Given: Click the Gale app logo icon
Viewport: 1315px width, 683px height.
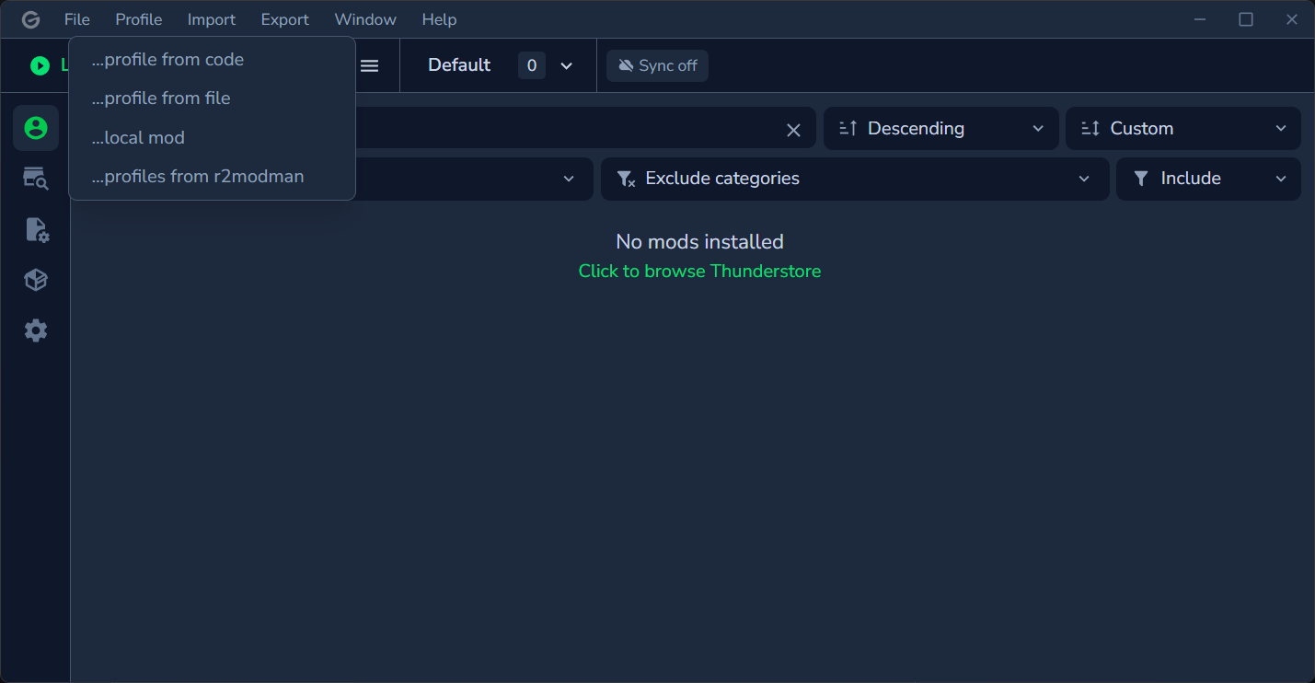Looking at the screenshot, I should tap(31, 19).
